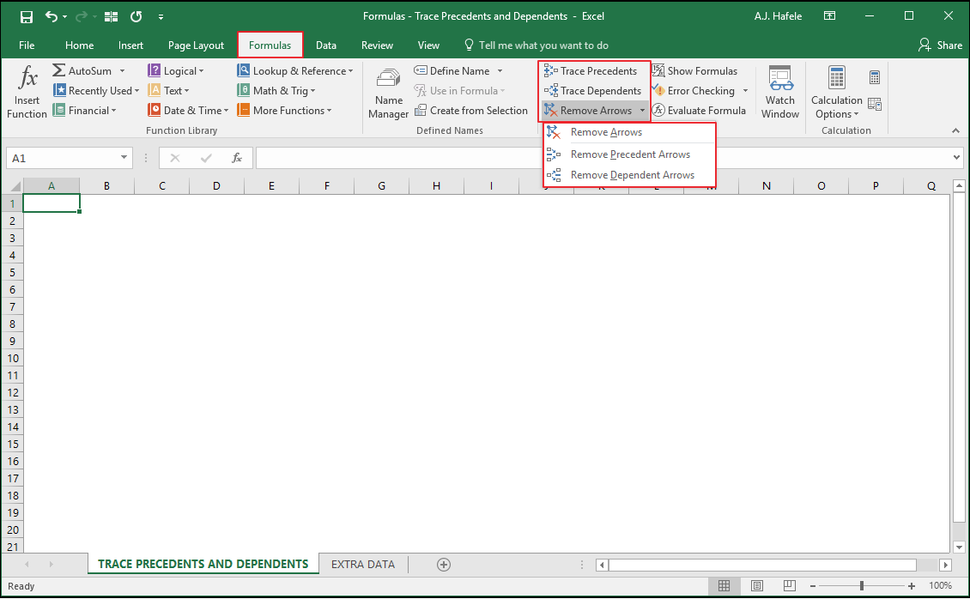Open the File tab
This screenshot has width=970, height=599.
27,45
